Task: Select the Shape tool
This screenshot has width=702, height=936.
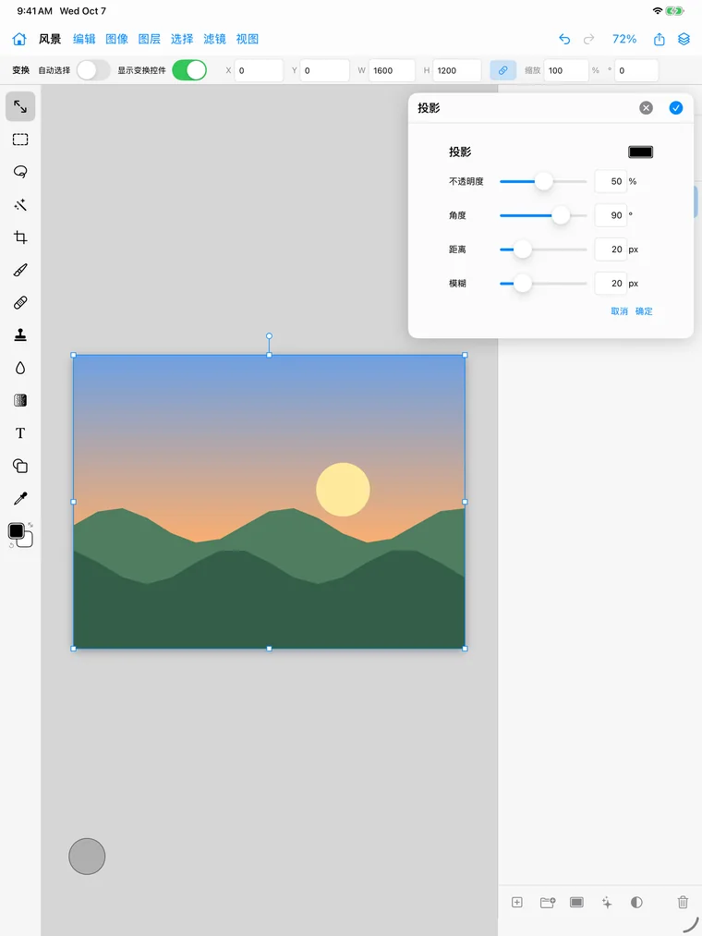Action: click(20, 466)
